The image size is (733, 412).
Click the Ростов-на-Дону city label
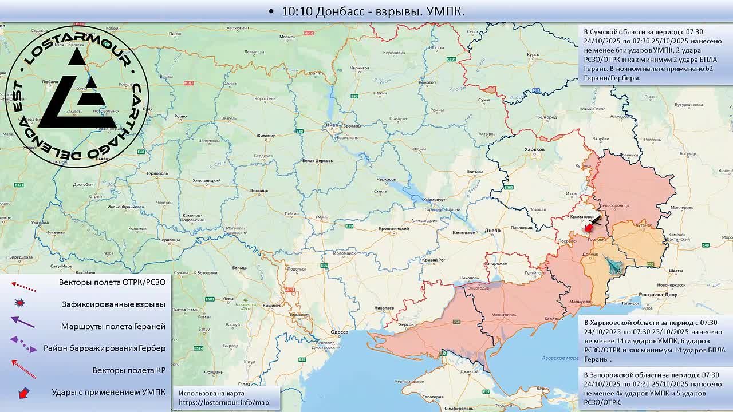click(x=659, y=295)
